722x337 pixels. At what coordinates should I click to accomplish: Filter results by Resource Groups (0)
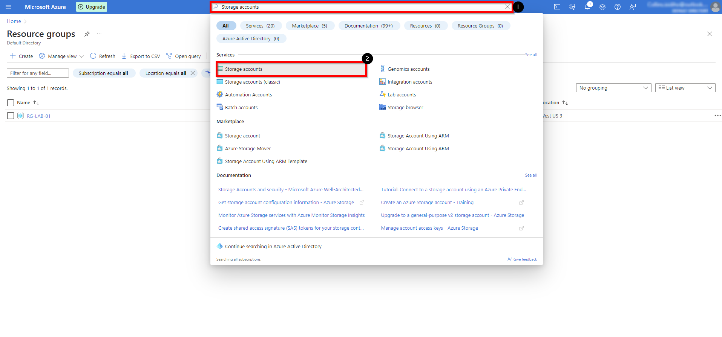point(480,26)
